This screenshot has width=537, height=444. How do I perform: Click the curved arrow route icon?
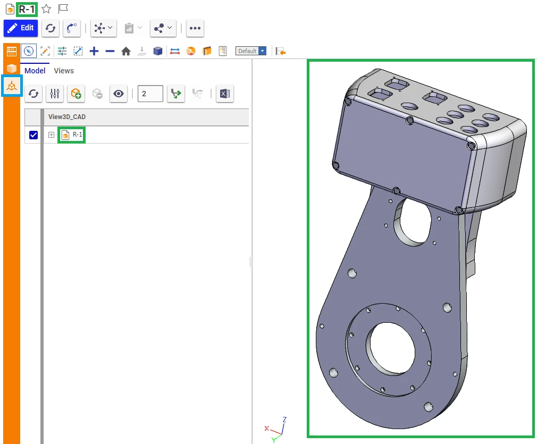[72, 28]
